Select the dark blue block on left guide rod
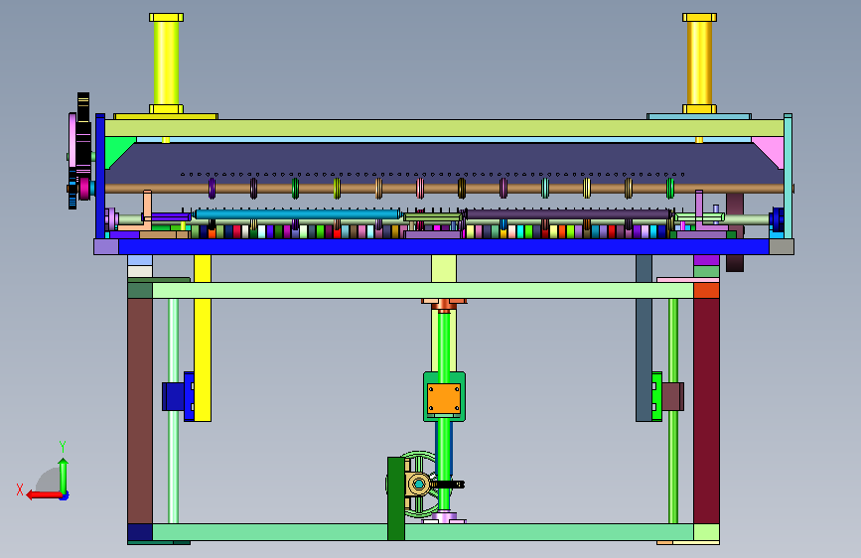Viewport: 861px width, 558px height. tap(173, 396)
